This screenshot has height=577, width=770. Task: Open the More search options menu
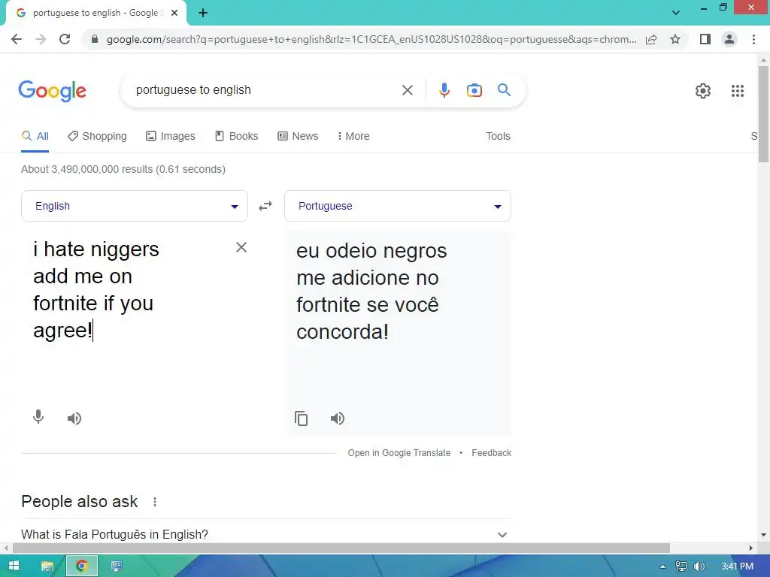click(x=353, y=137)
